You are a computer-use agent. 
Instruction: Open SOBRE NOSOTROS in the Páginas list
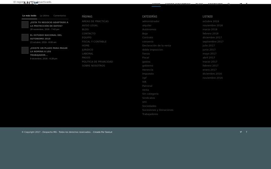tap(93, 66)
